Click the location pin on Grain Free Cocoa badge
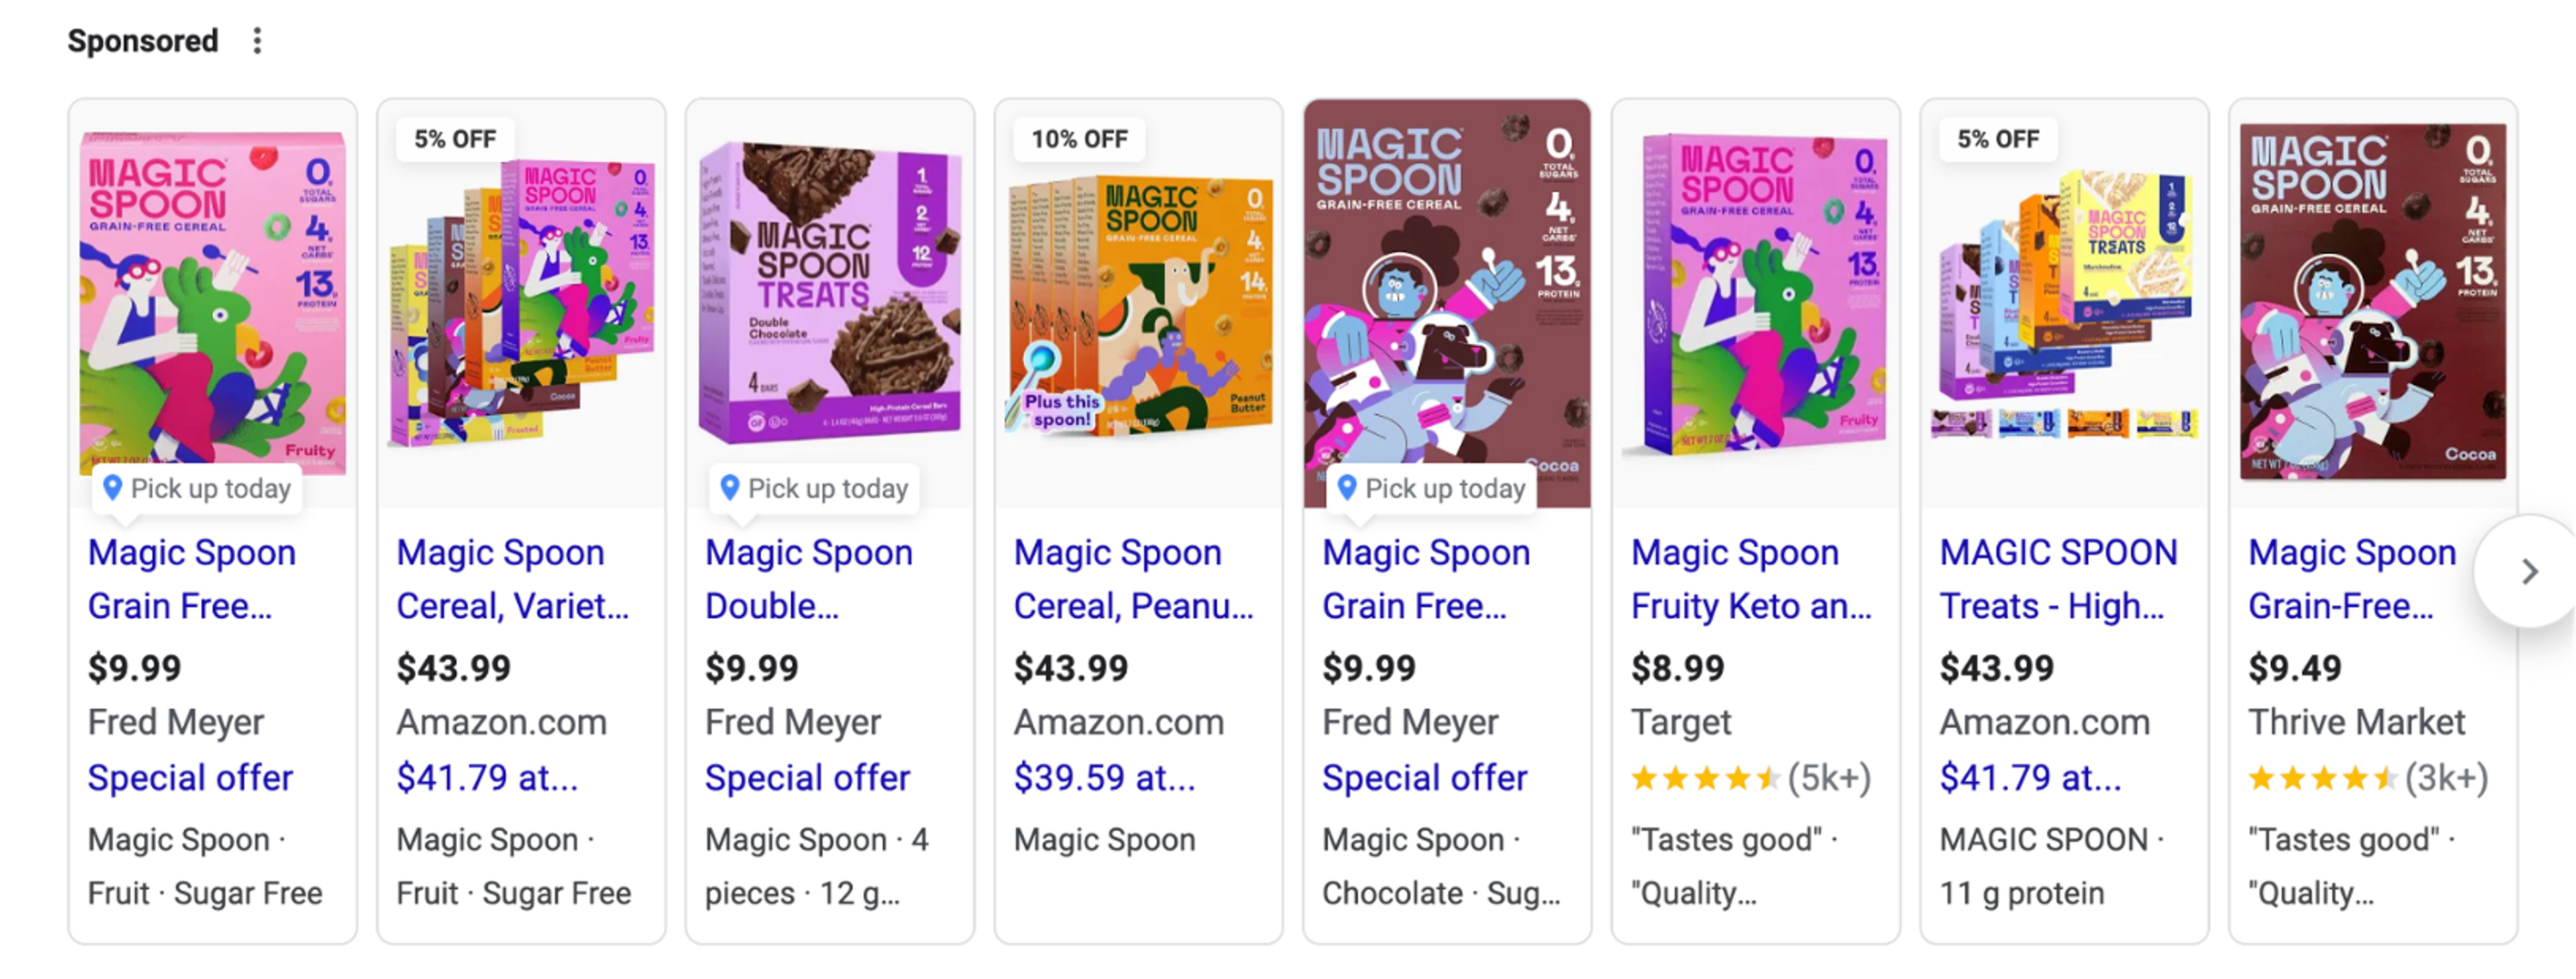2576x979 pixels. [1347, 489]
